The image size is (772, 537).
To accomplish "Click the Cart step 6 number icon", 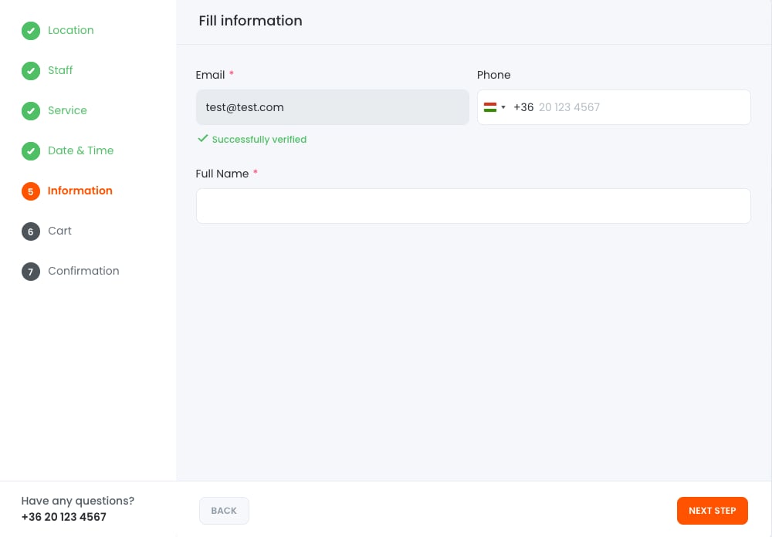I will (x=30, y=231).
